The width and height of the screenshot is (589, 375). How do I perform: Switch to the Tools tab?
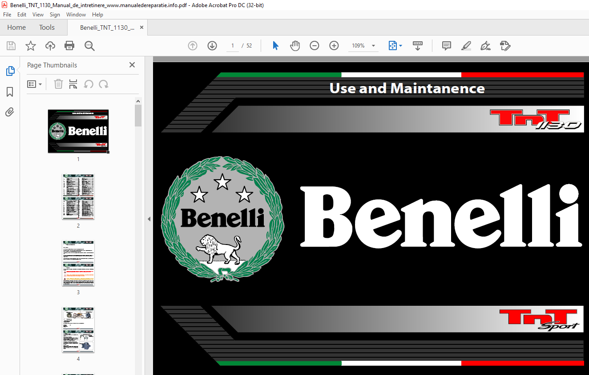coord(47,28)
